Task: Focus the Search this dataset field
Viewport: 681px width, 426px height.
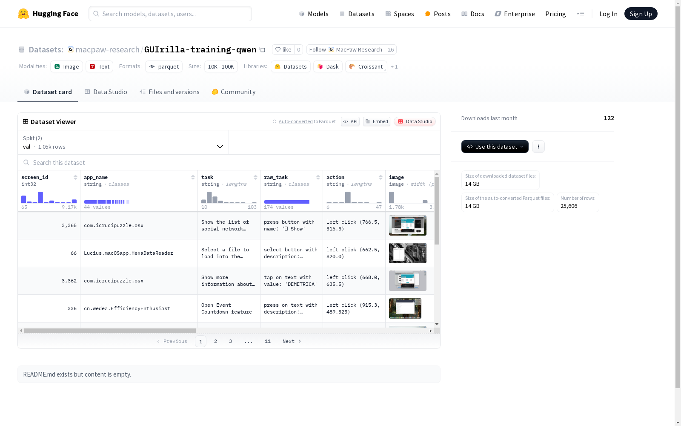Action: pos(229,162)
